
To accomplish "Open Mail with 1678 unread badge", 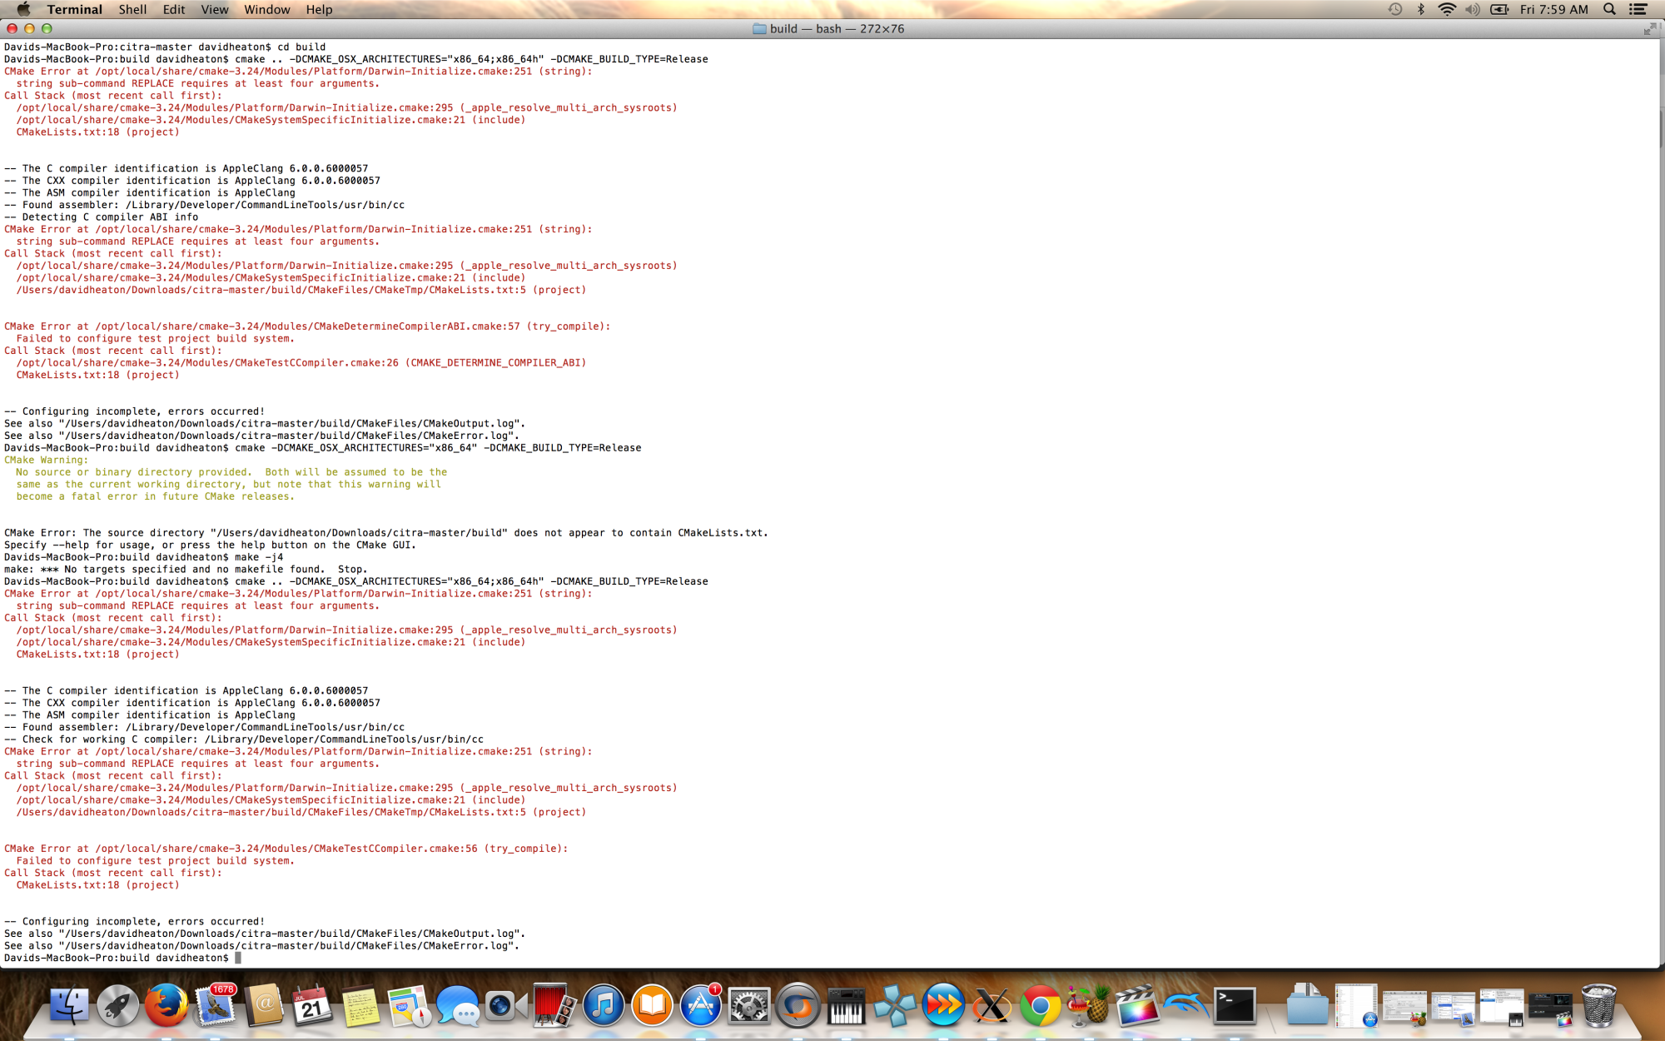I will pos(215,1006).
